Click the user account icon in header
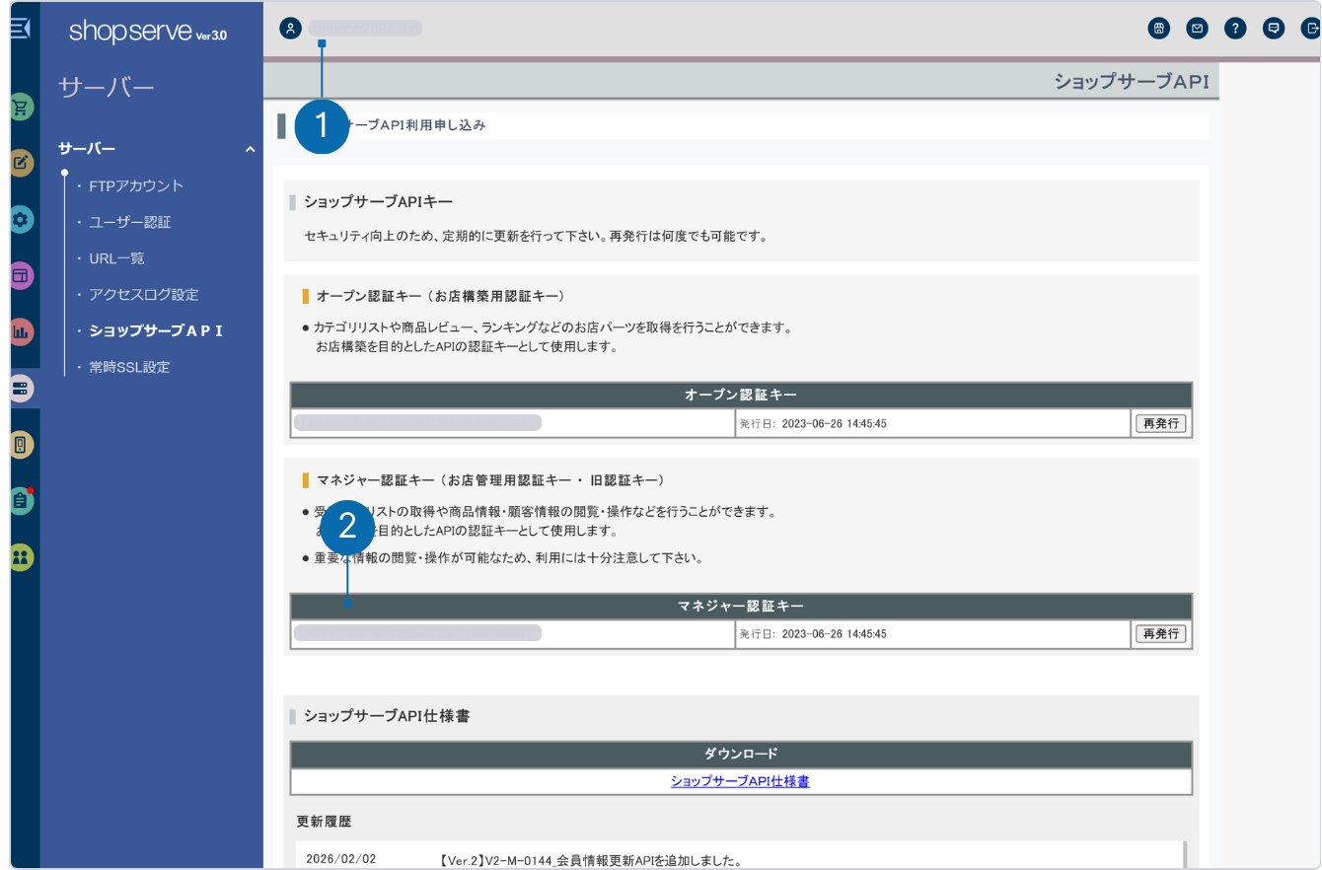The image size is (1322, 870). 290,29
